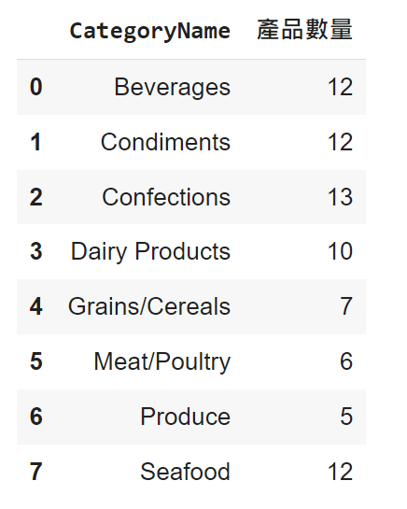
Task: Select the Produce cell
Action: (186, 417)
